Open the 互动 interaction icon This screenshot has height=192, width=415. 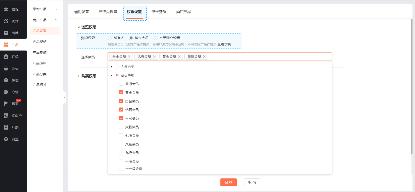(6, 127)
